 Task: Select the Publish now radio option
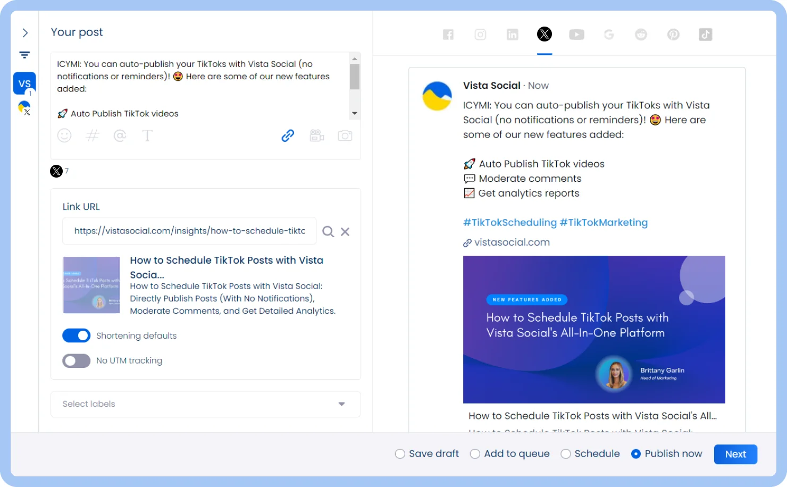tap(636, 454)
